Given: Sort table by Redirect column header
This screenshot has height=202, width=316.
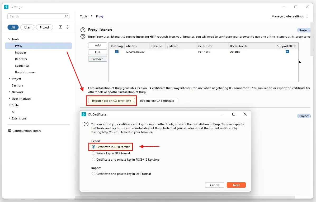Looking at the screenshot, I should click(x=181, y=46).
